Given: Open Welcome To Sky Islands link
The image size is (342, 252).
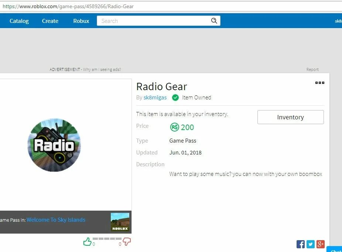Looking at the screenshot, I should point(56,220).
